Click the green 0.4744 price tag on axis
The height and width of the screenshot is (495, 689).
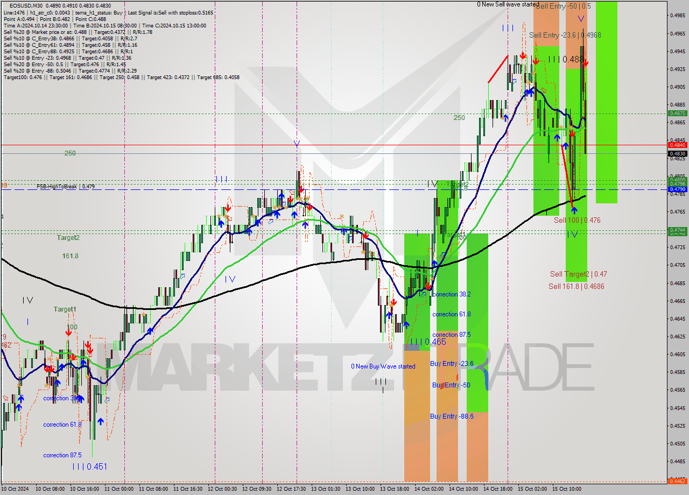pyautogui.click(x=677, y=230)
